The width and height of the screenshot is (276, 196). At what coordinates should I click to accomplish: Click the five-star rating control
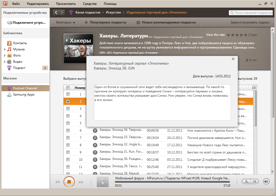tap(237, 35)
